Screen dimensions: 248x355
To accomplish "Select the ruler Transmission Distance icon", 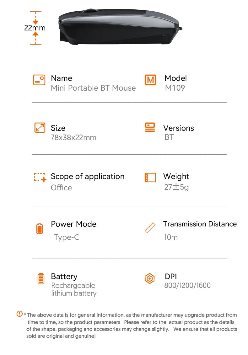I will coord(150,228).
